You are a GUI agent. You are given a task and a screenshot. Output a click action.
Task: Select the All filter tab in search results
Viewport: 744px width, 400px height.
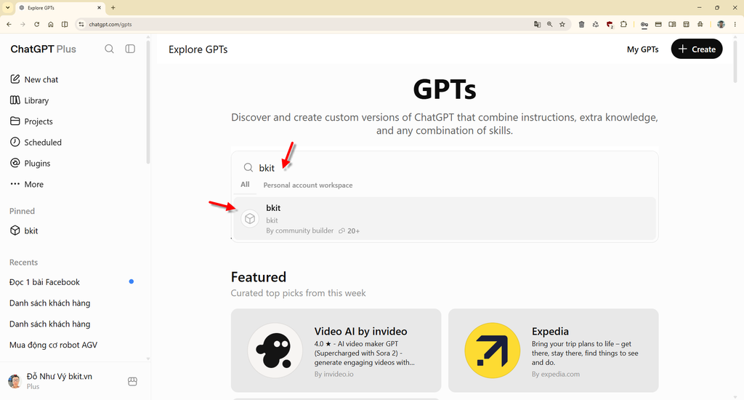click(x=245, y=184)
